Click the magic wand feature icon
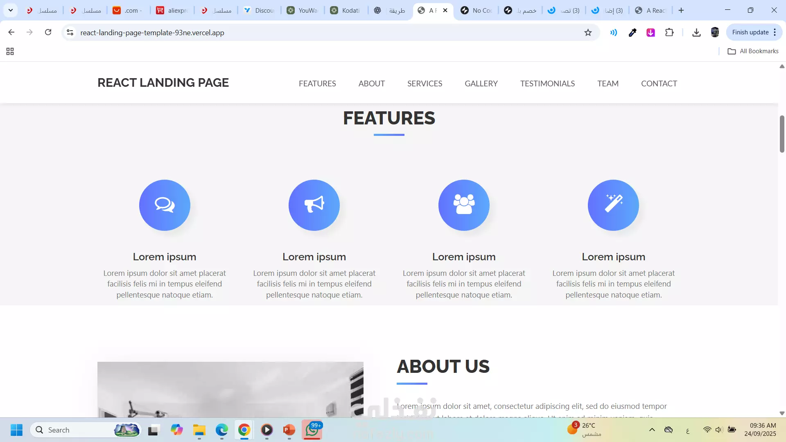Image resolution: width=786 pixels, height=442 pixels. pos(613,205)
